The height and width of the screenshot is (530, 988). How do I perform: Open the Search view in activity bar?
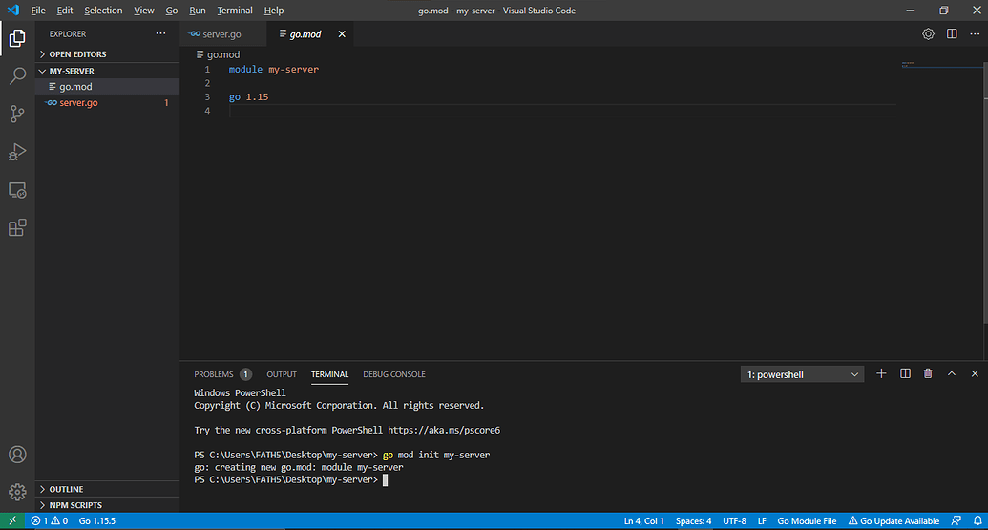17,76
